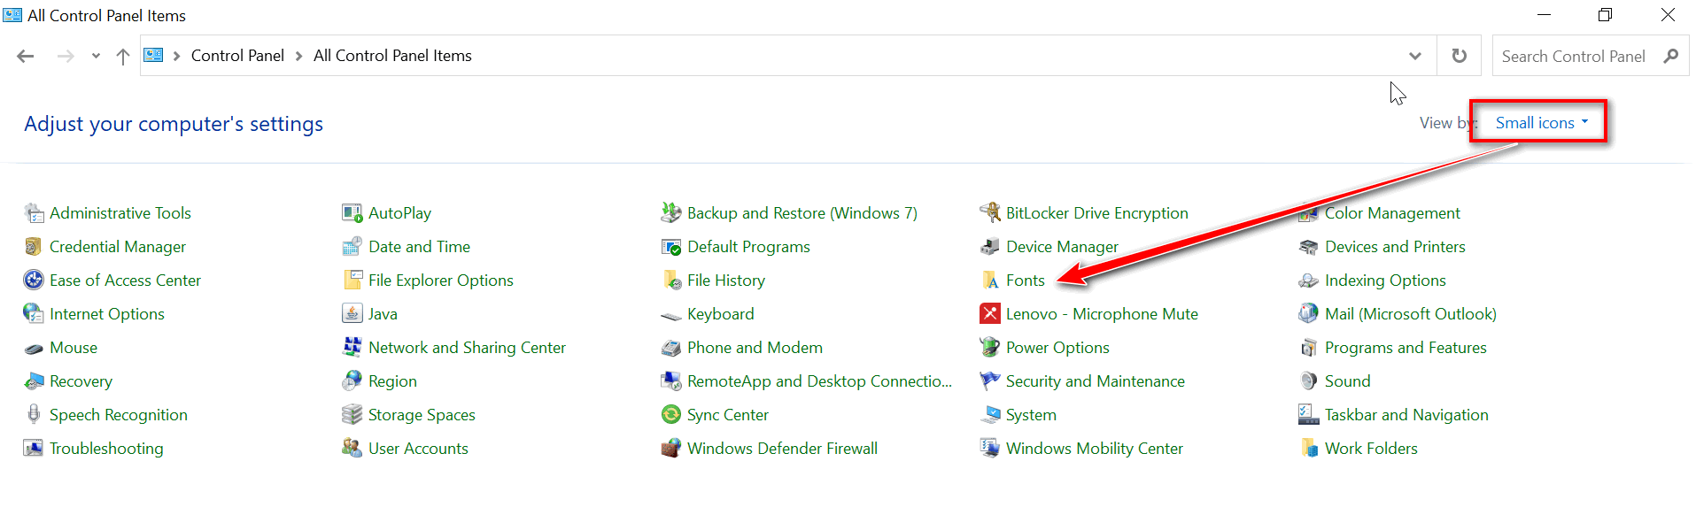Open the Fonts folder icon
This screenshot has width=1696, height=515.
click(x=990, y=281)
